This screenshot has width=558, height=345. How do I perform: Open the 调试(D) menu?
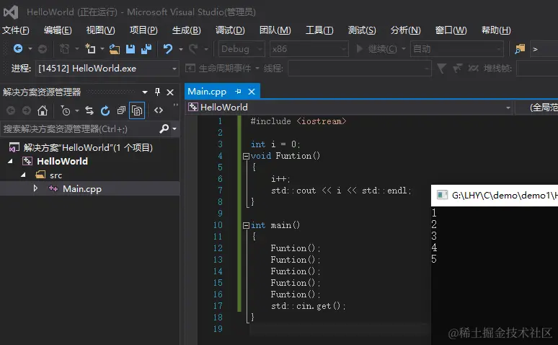tap(230, 30)
